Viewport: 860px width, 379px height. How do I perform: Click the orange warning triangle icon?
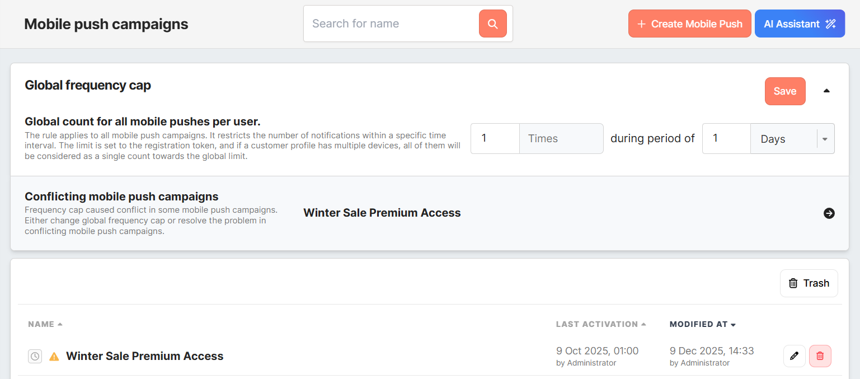click(x=54, y=357)
